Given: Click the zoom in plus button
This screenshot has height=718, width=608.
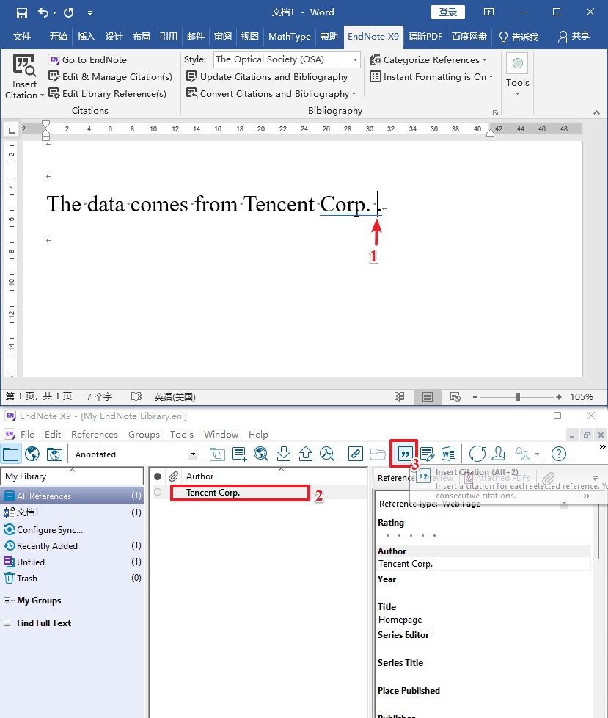Looking at the screenshot, I should [559, 397].
